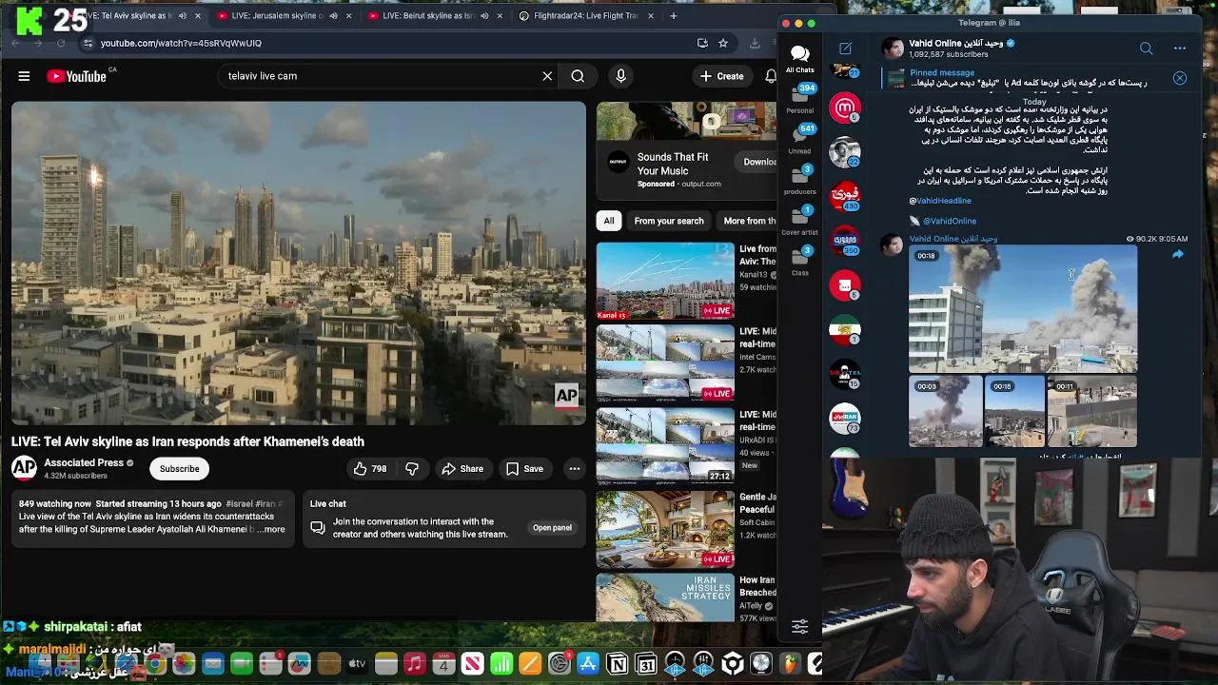Open the Gentle Jazz villa live thumbnail
This screenshot has height=685, width=1218.
click(x=665, y=529)
